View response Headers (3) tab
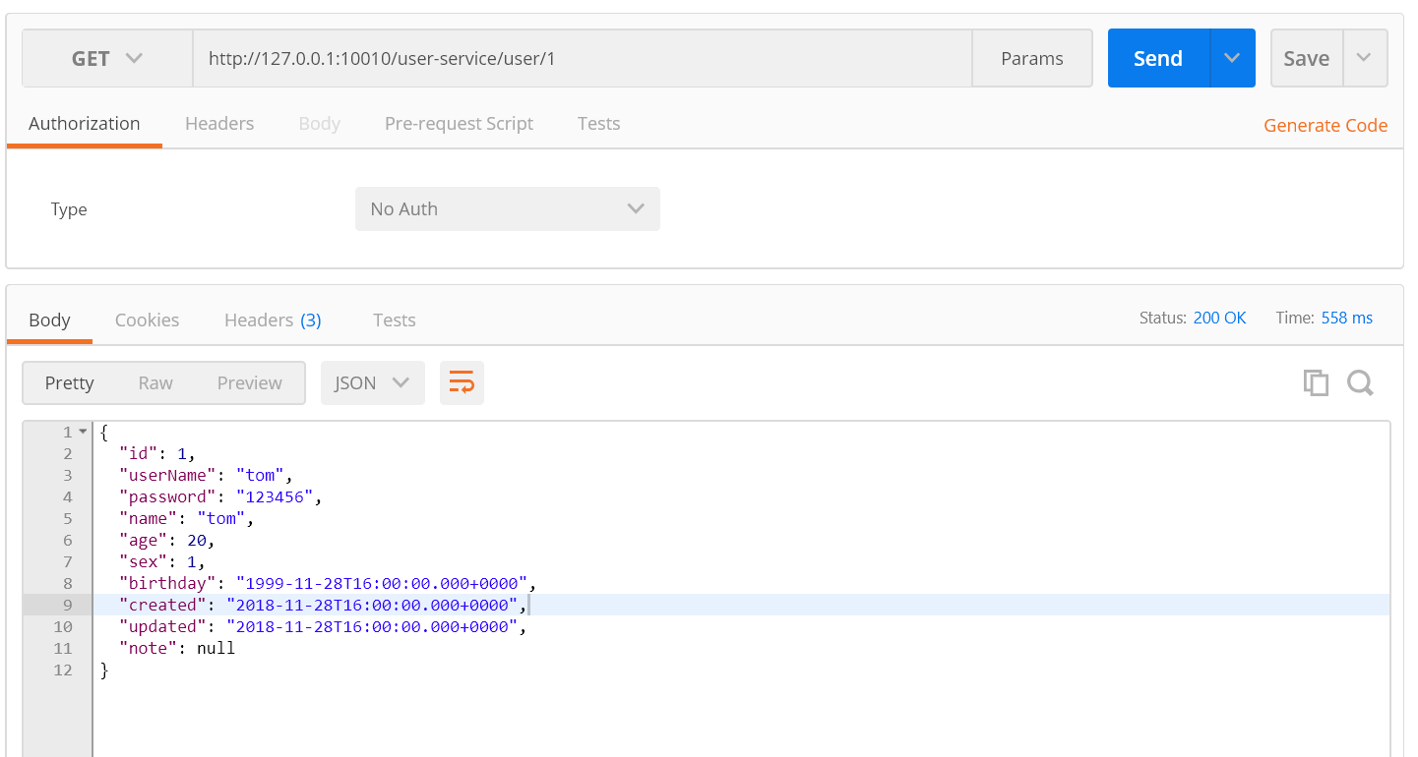1418x757 pixels. click(x=273, y=320)
